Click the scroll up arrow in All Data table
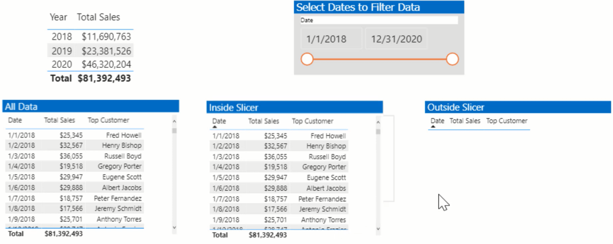 pos(174,121)
